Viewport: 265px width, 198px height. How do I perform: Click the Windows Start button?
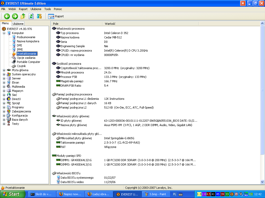pos(12,194)
